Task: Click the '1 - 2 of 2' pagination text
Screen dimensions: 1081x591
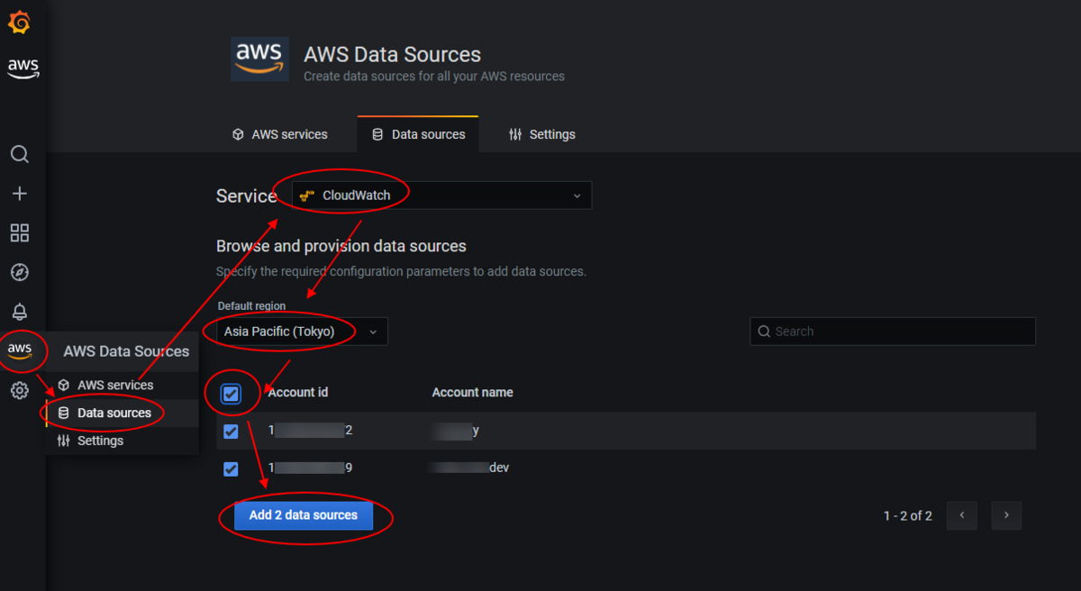Action: click(x=908, y=516)
